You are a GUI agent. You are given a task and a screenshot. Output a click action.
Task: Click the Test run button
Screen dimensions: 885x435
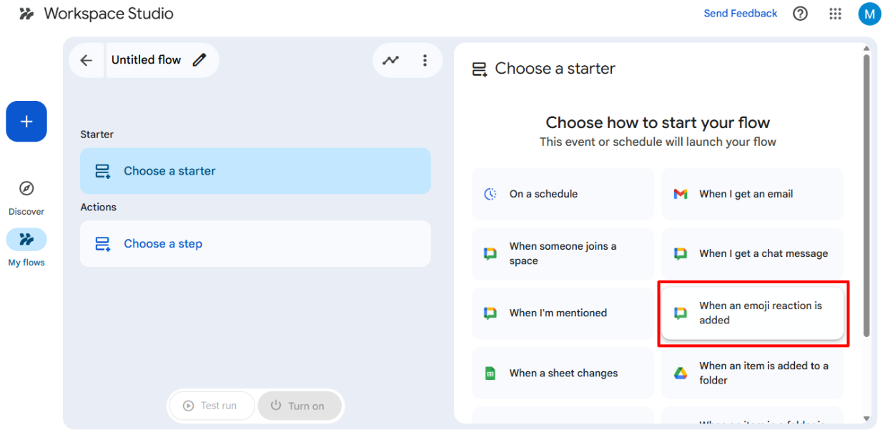(x=210, y=406)
